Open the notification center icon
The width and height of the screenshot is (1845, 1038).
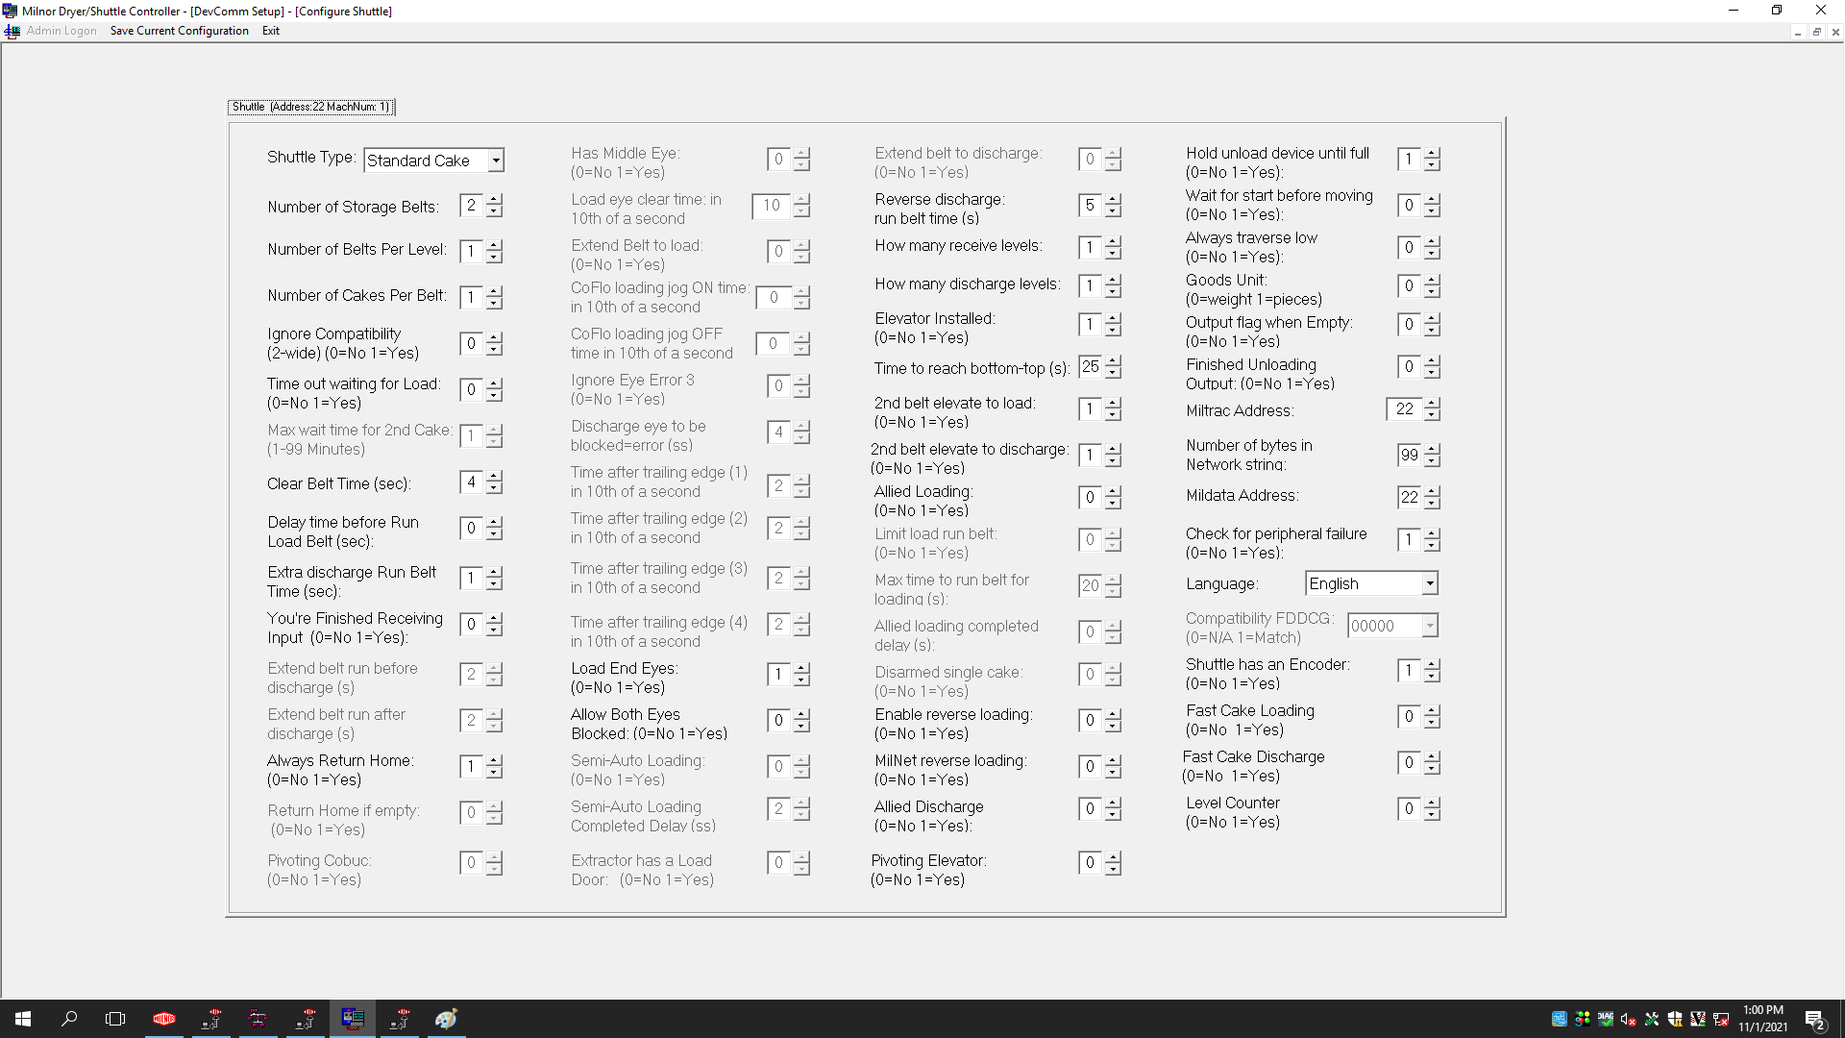point(1814,1019)
